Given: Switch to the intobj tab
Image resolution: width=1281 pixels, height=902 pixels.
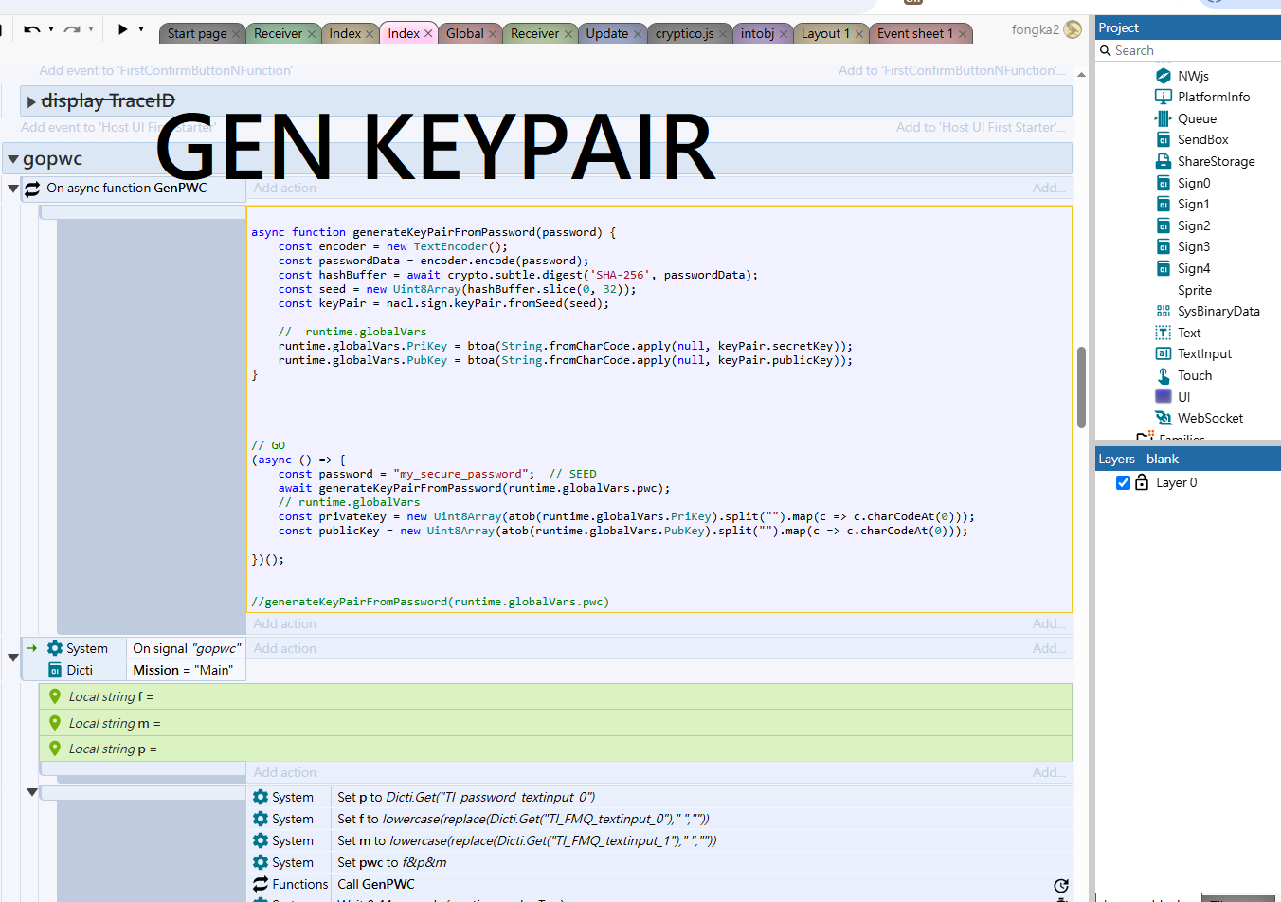Looking at the screenshot, I should tap(757, 33).
